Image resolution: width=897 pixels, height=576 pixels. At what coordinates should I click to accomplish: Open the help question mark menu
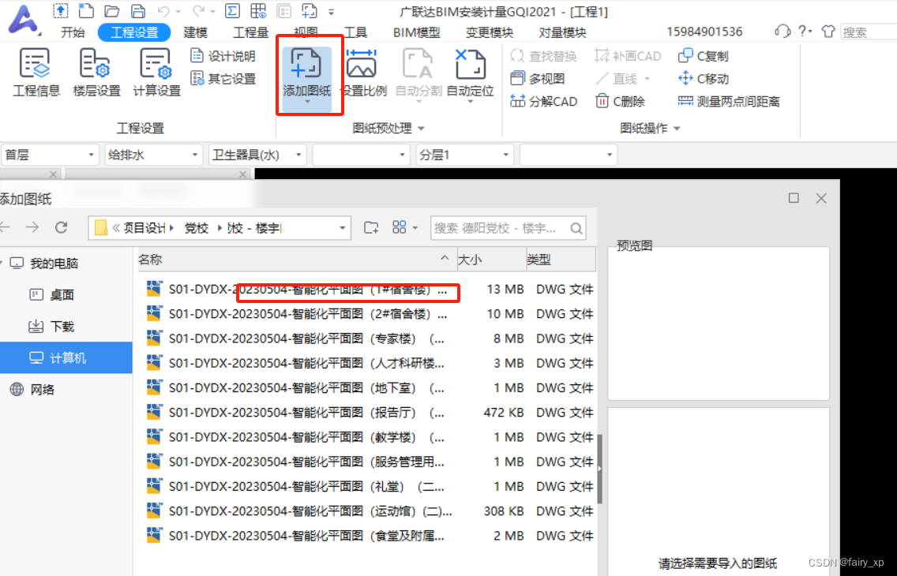(805, 32)
